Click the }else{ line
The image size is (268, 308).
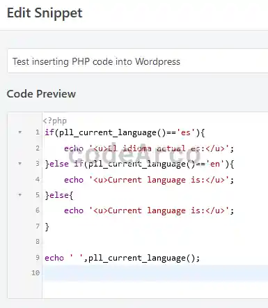pyautogui.click(x=59, y=195)
